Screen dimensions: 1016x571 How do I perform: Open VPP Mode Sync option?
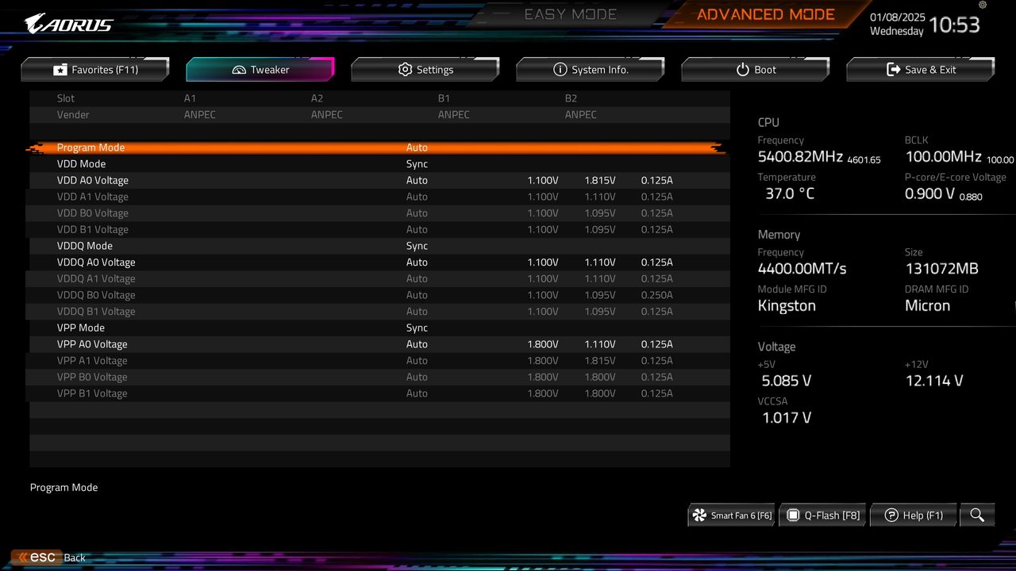pyautogui.click(x=417, y=328)
